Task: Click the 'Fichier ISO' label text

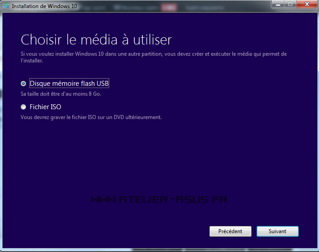Action: [x=45, y=107]
